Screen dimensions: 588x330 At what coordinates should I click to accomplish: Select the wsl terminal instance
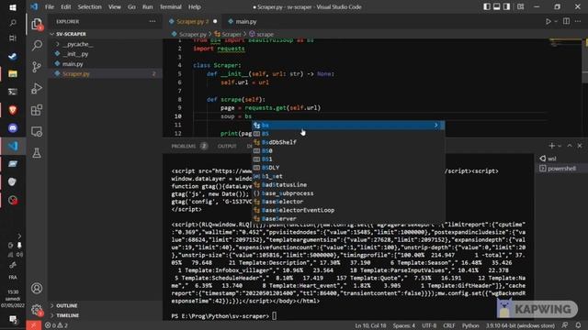click(x=561, y=159)
